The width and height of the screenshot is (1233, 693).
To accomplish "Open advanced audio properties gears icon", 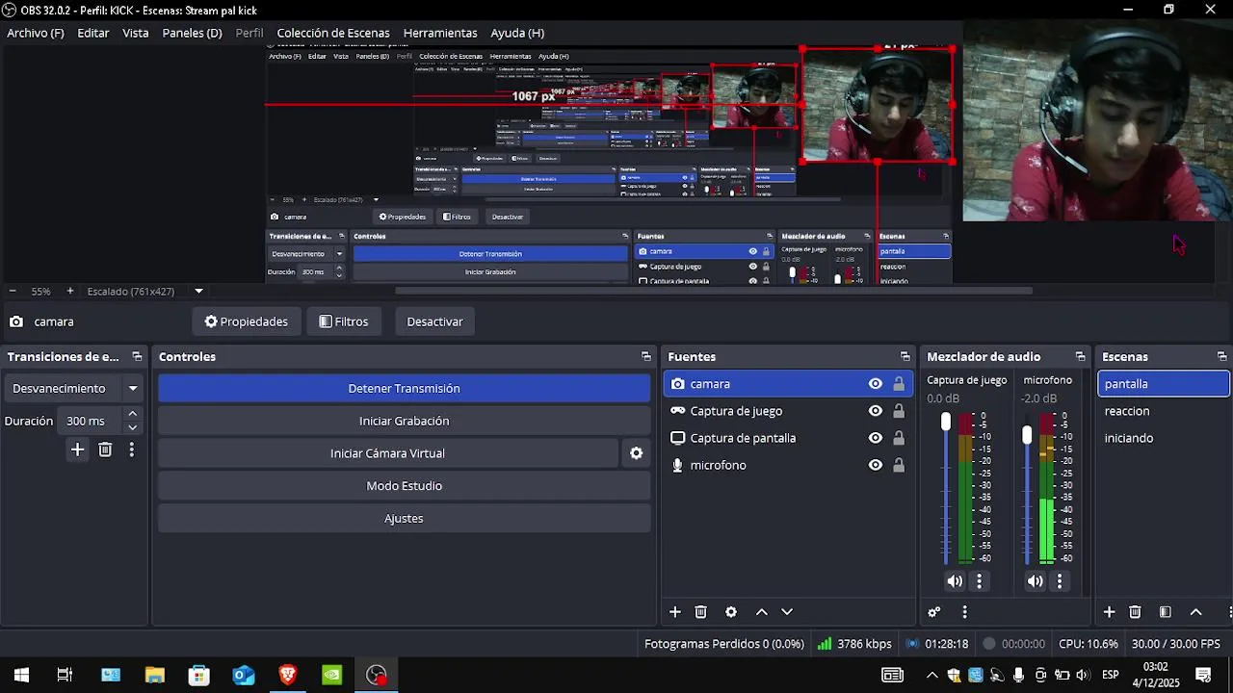I will (933, 612).
